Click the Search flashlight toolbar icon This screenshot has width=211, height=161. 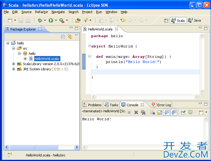coord(85,20)
